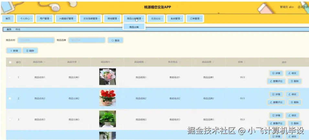Select the 商品名称1 cell
The width and height of the screenshot is (309, 140).
[x=40, y=77]
